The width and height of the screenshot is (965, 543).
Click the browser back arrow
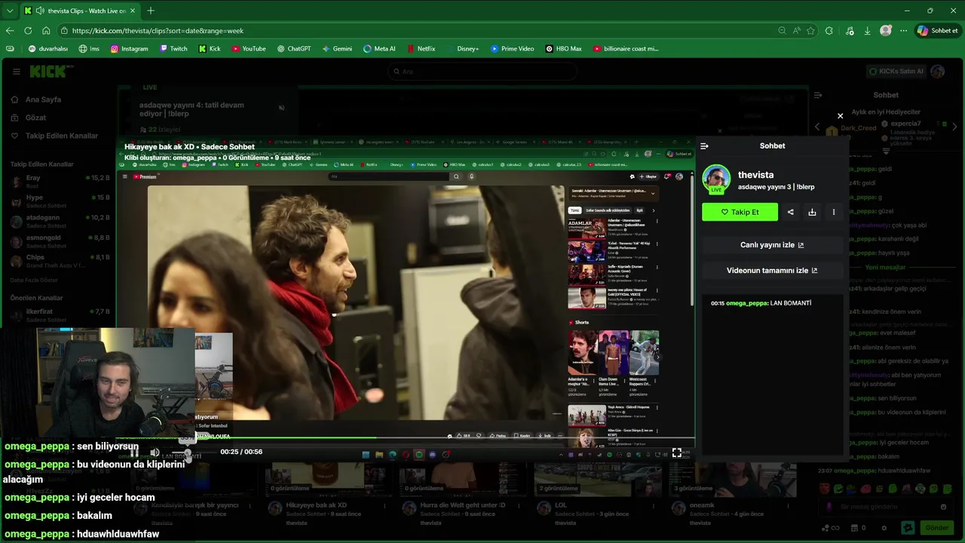[10, 31]
